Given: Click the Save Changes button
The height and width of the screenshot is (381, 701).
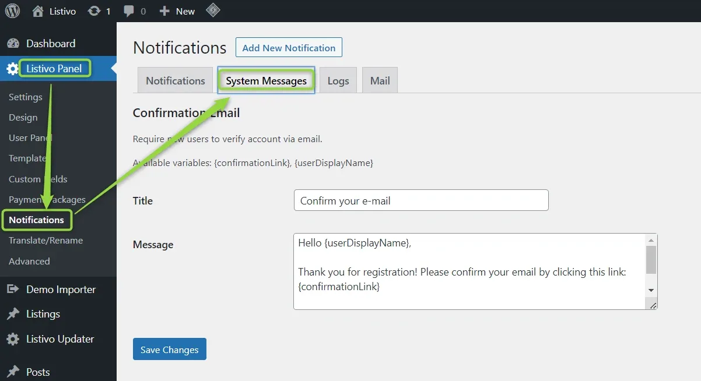Looking at the screenshot, I should tap(170, 349).
